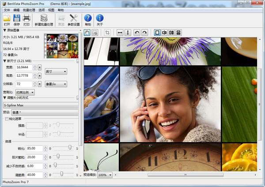Image resolution: width=265 pixels, height=187 pixels.
Task: Open the 文件 (File) menu
Action: (x=7, y=10)
